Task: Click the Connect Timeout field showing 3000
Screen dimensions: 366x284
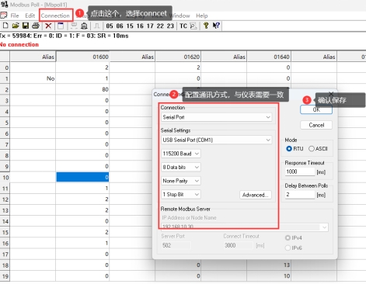Action: (x=239, y=245)
